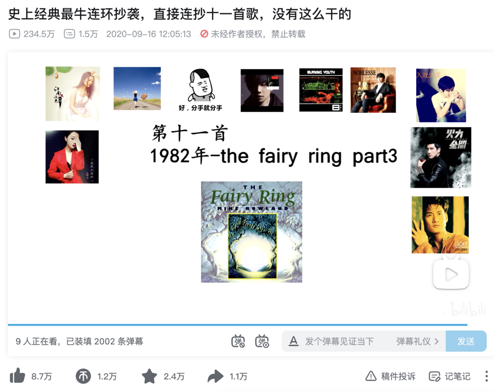Click the Fairy Ring album cover
This screenshot has height=392, width=494.
point(251,232)
